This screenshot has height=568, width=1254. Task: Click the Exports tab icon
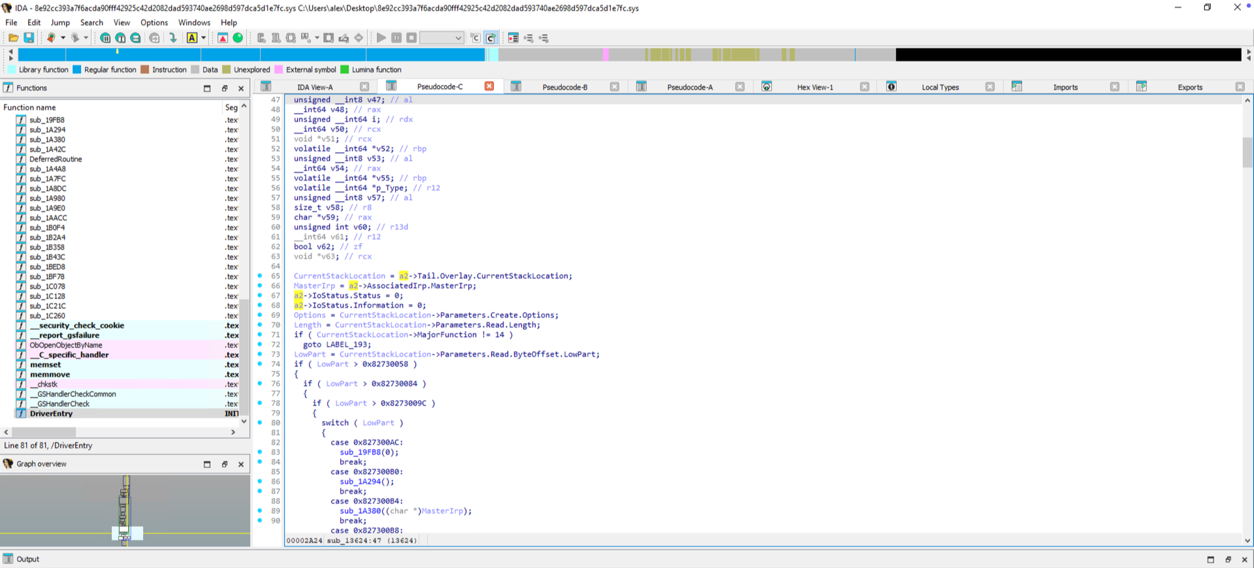[x=1142, y=86]
